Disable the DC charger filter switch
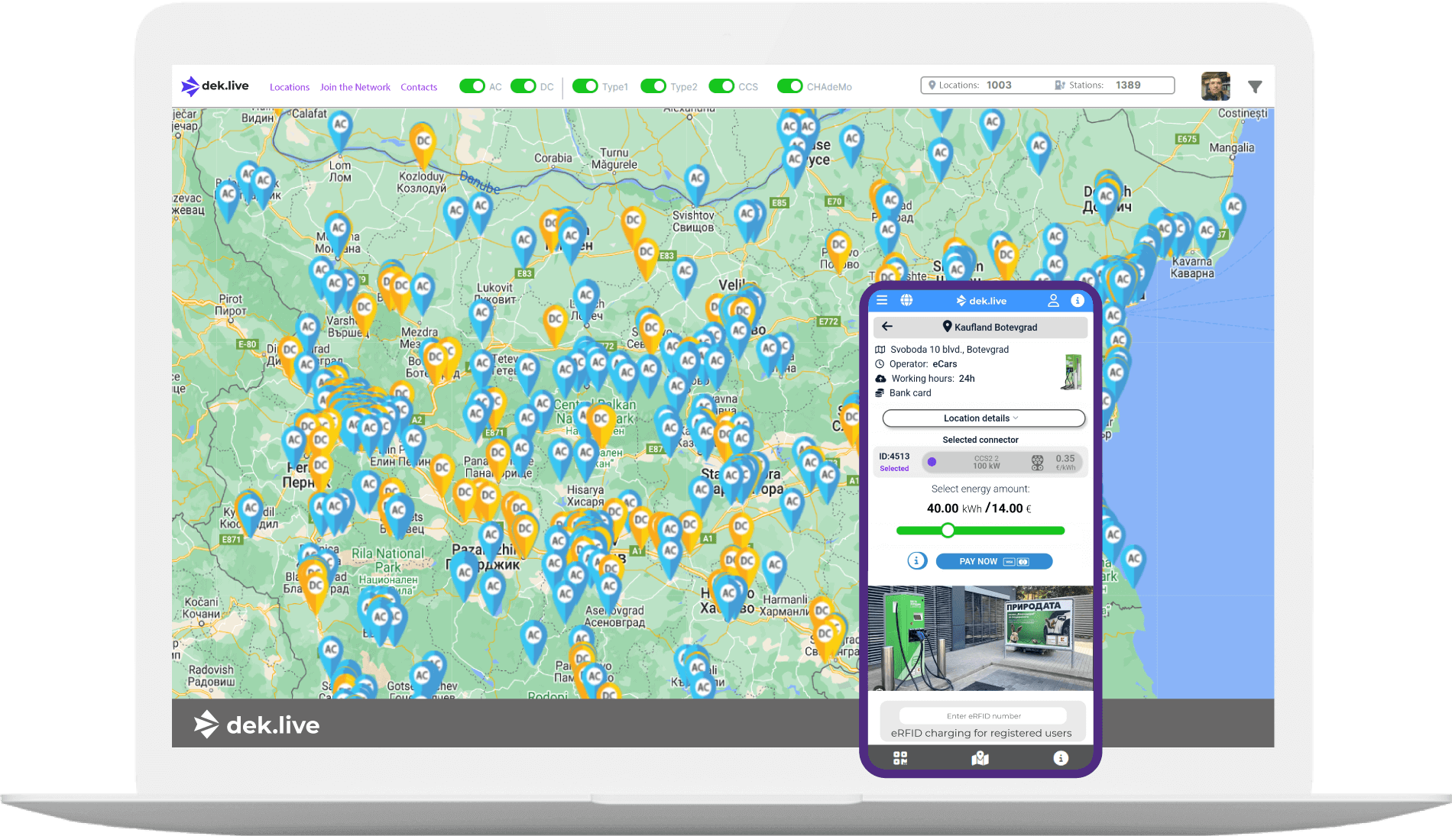 [523, 86]
